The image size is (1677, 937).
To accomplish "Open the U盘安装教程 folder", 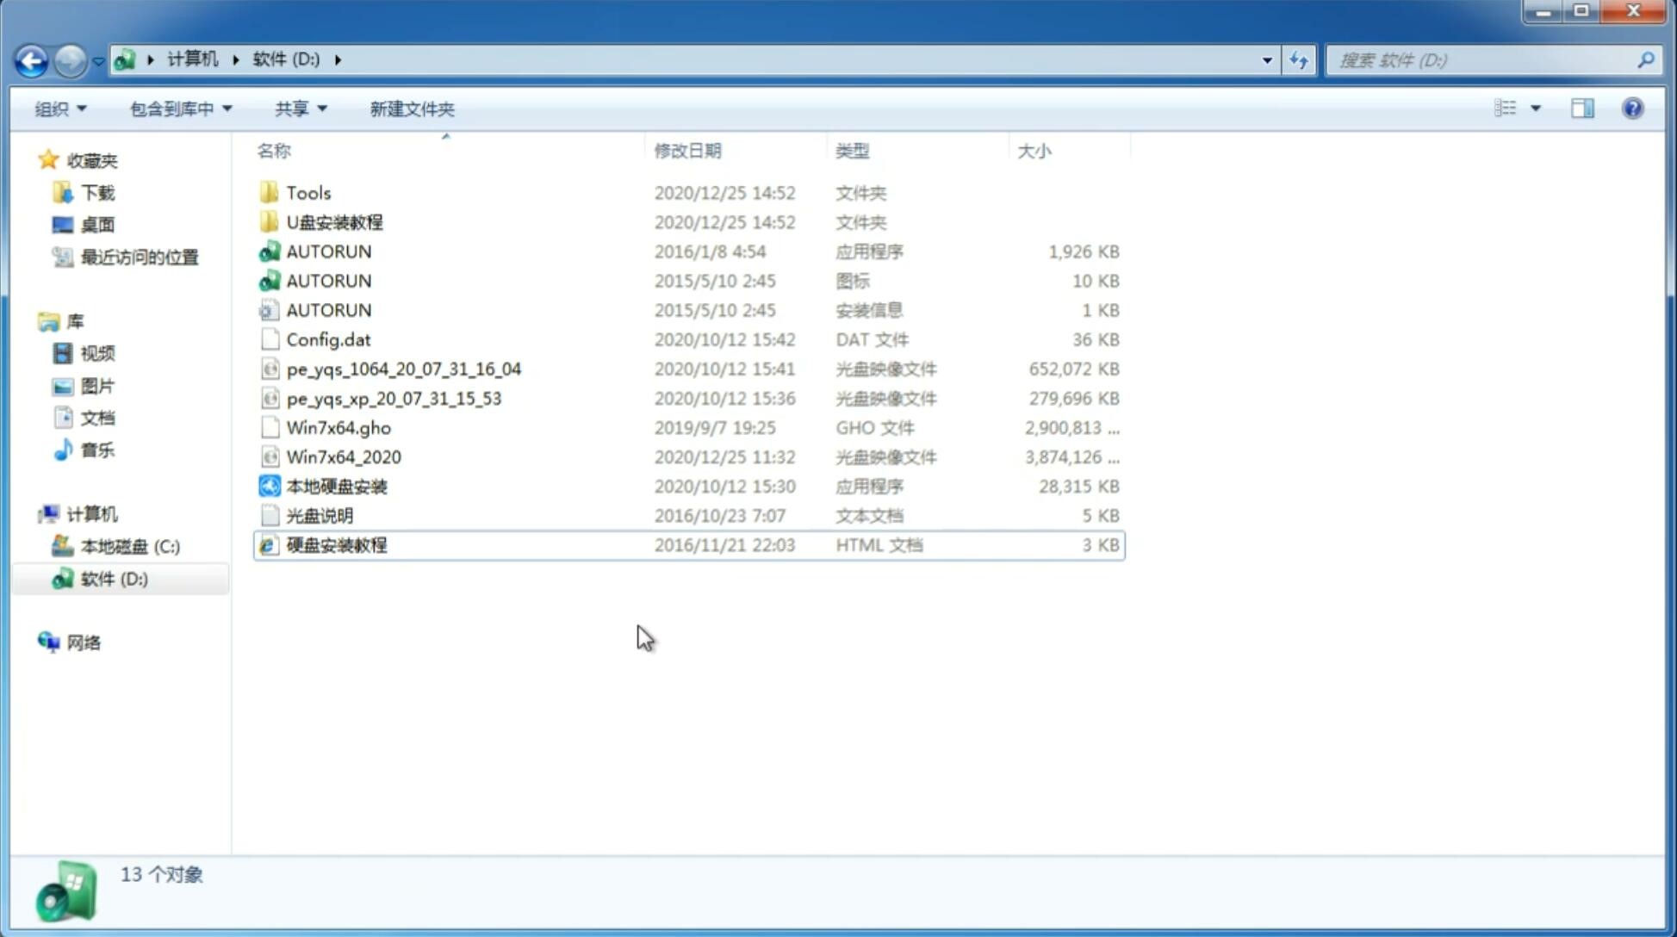I will pyautogui.click(x=335, y=221).
